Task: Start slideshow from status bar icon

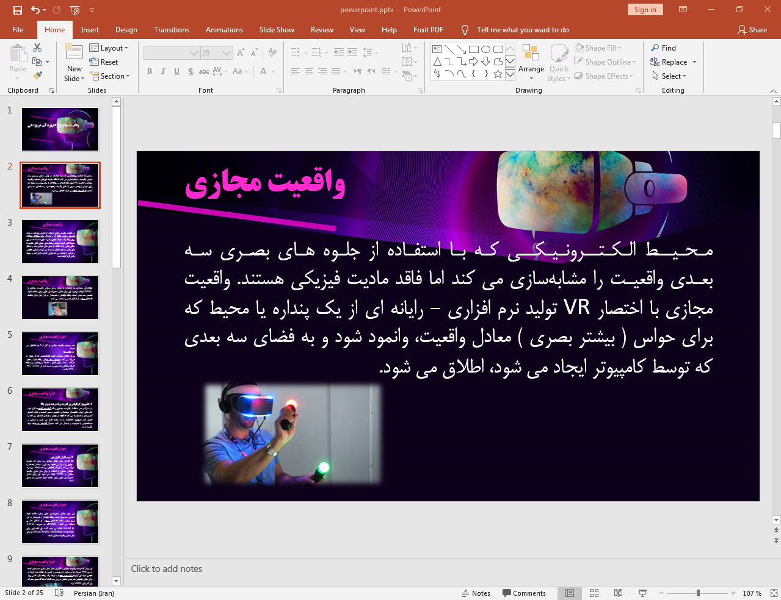Action: [x=642, y=593]
